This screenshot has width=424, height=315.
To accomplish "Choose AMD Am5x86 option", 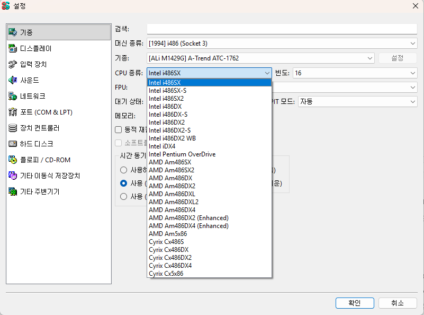I will click(x=209, y=234).
